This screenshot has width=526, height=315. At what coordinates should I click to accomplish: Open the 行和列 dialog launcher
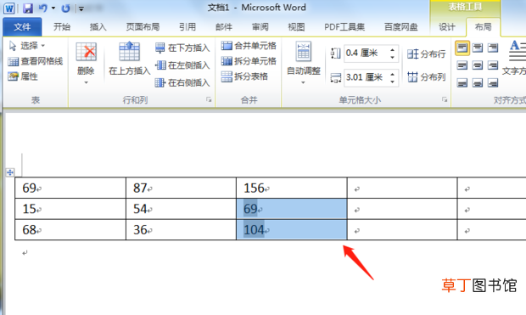pyautogui.click(x=209, y=99)
